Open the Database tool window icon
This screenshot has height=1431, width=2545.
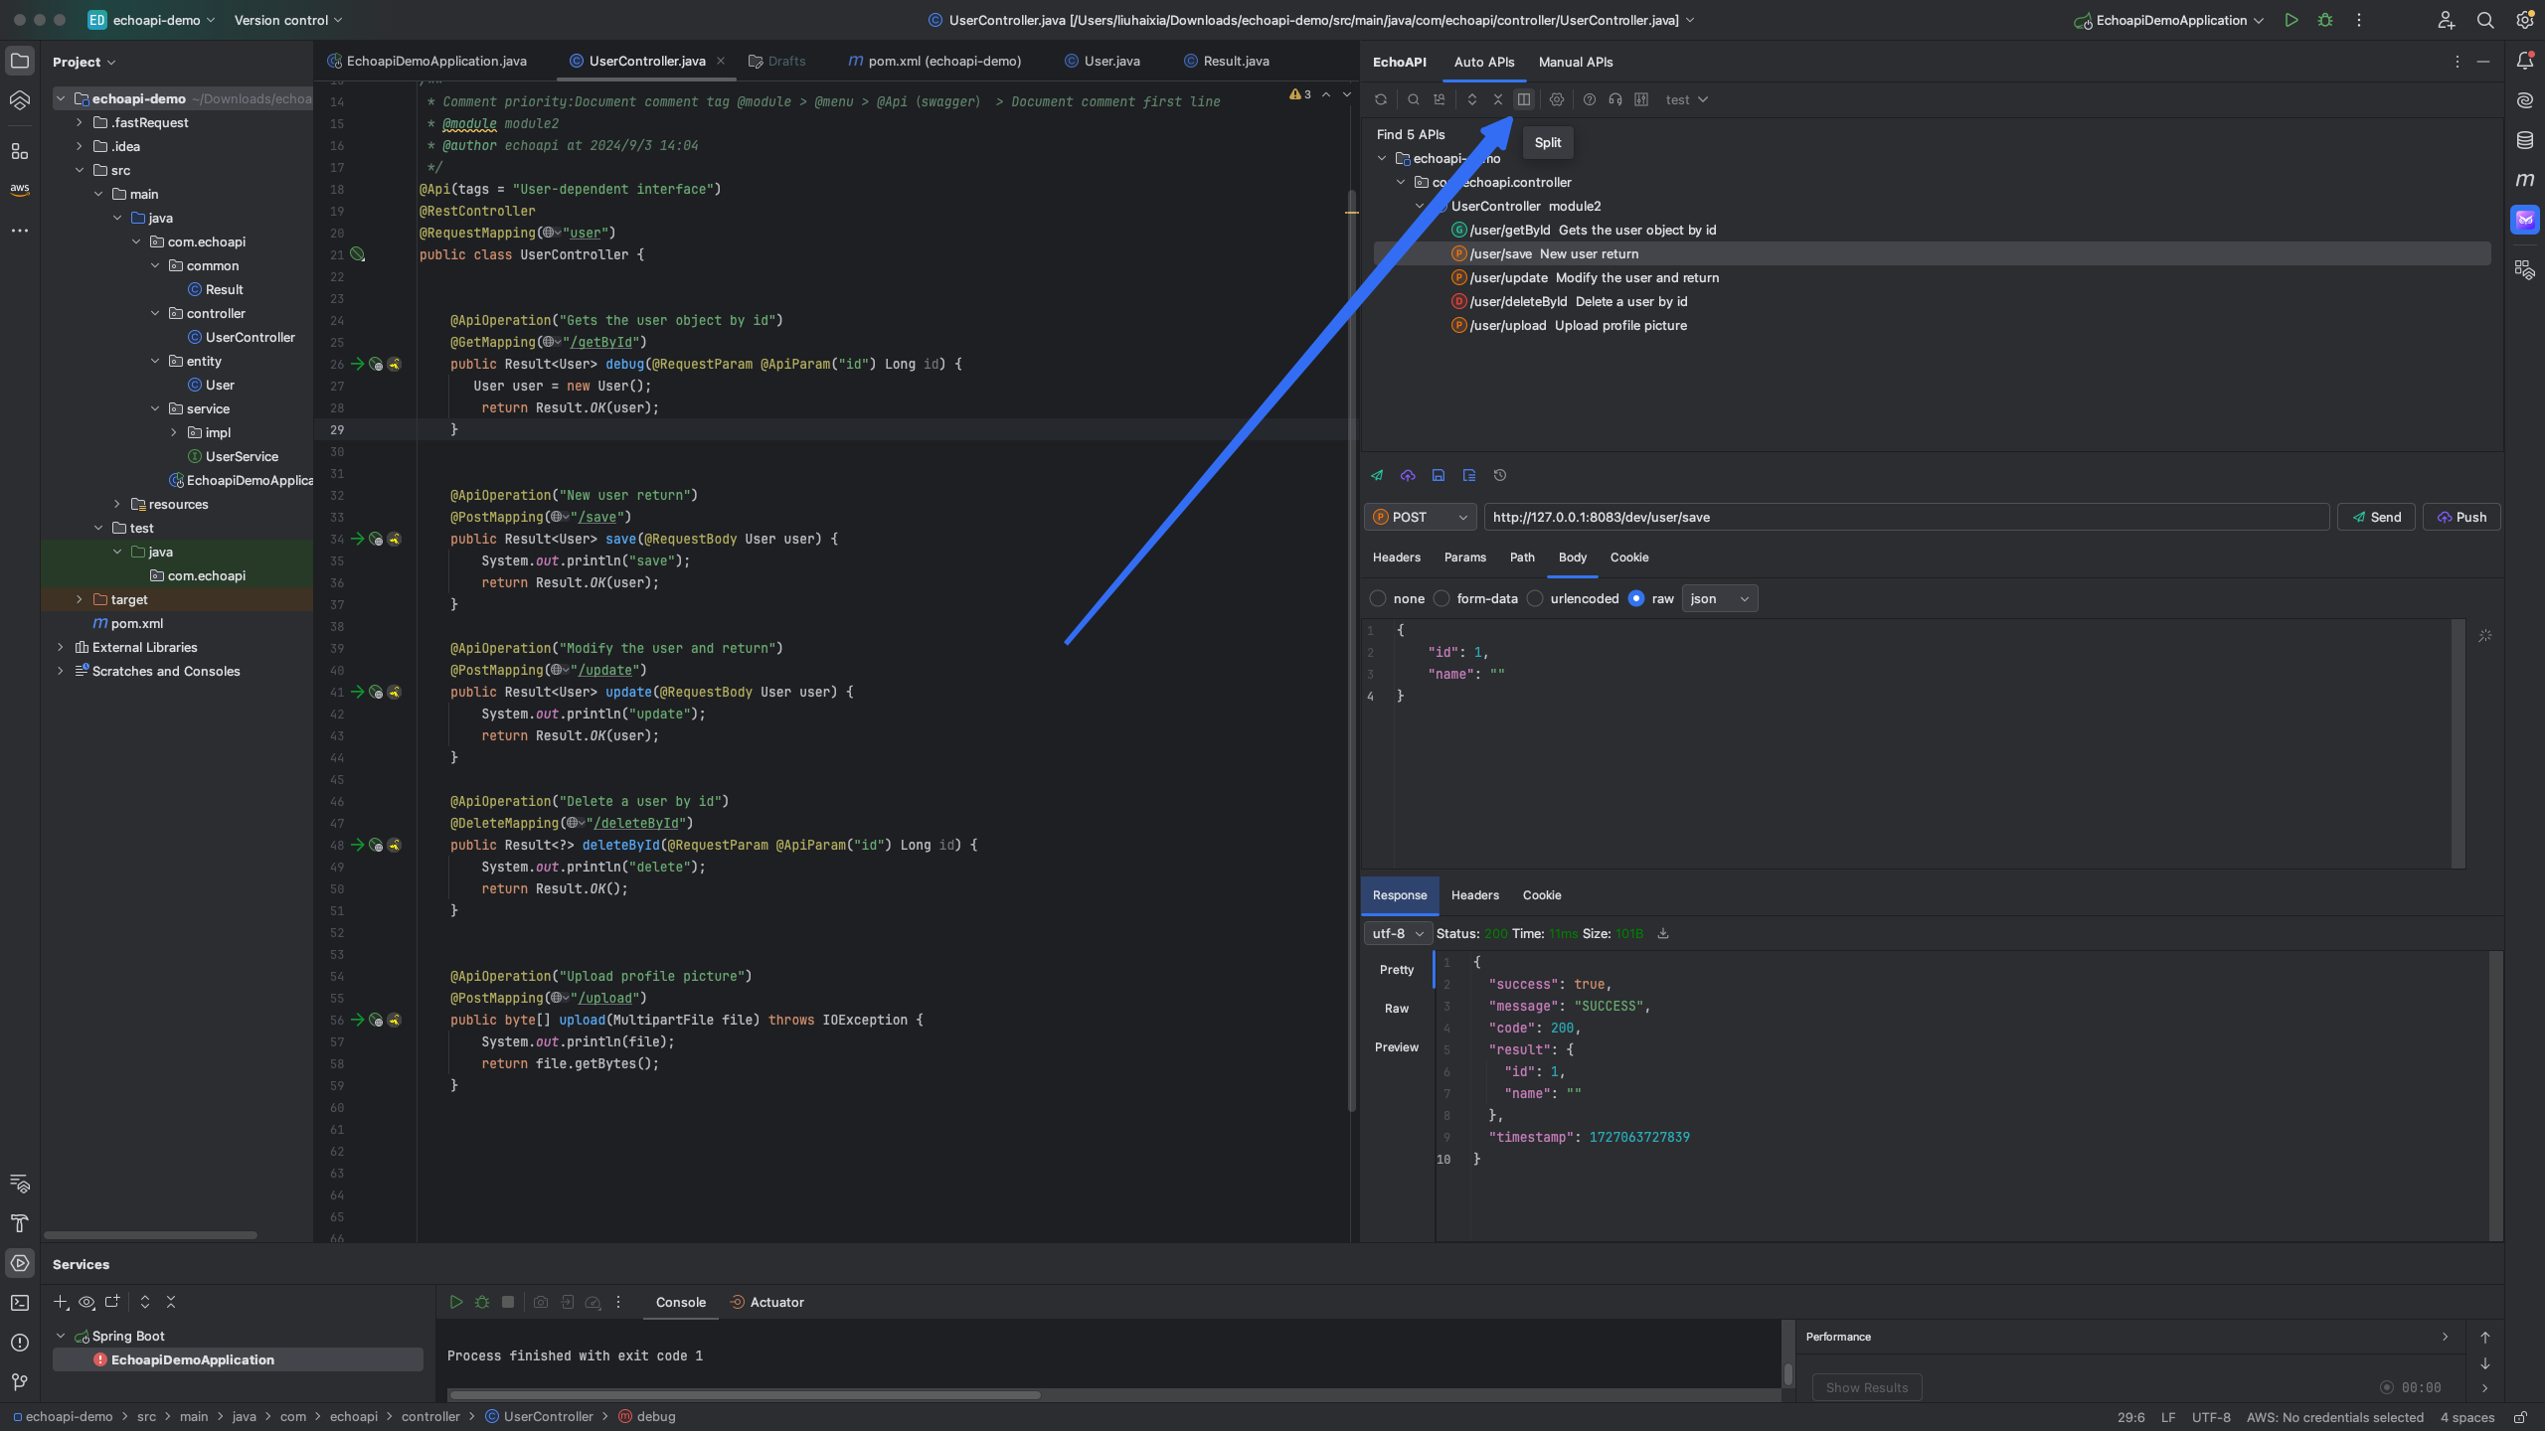click(x=2525, y=140)
